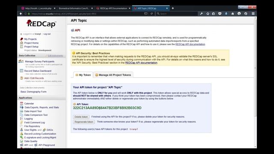This screenshot has height=154, width=274.
Task: Click the Log out link
Action: click(x=47, y=34)
